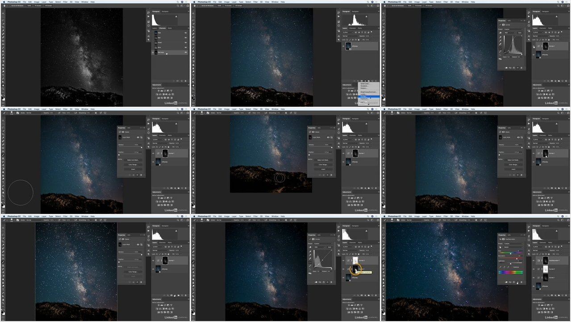Open Kind filter dropdown in adjustment-menu frame

(348, 32)
